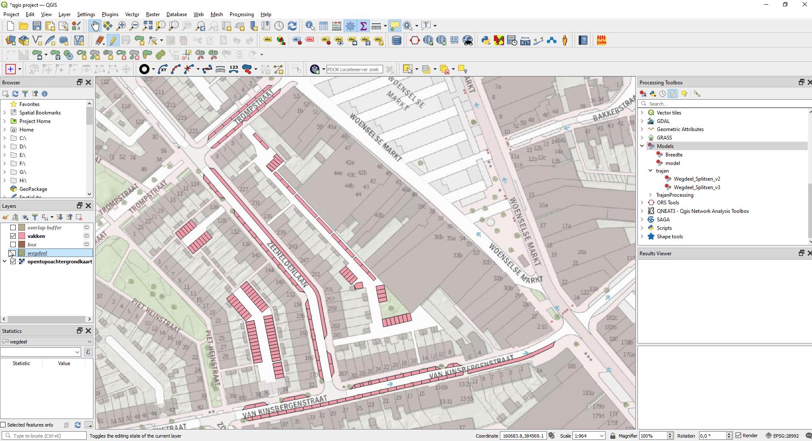
Task: Click the Split Features scissors icon
Action: click(200, 55)
